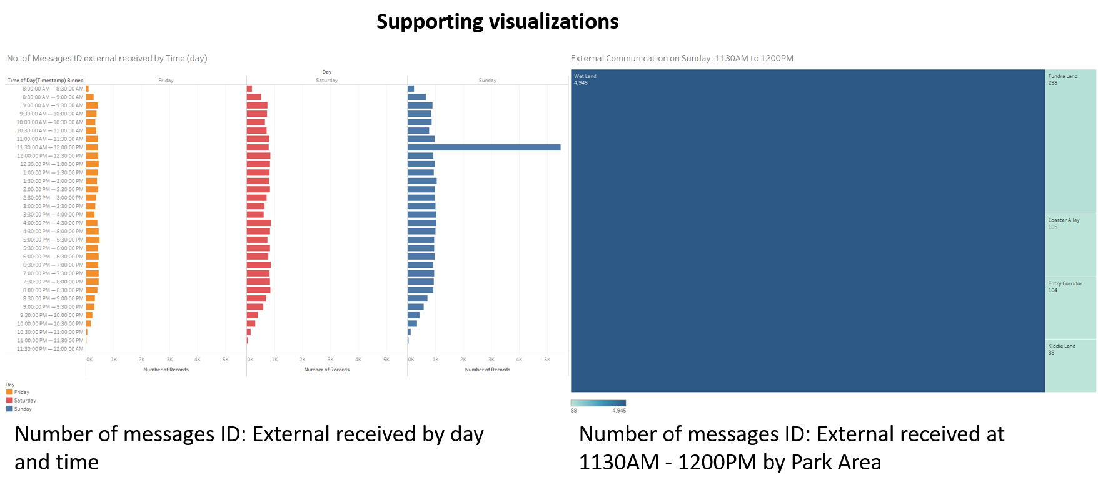
Task: Click the 'Time of Day(Timestamp) Binned' header
Action: coord(45,81)
